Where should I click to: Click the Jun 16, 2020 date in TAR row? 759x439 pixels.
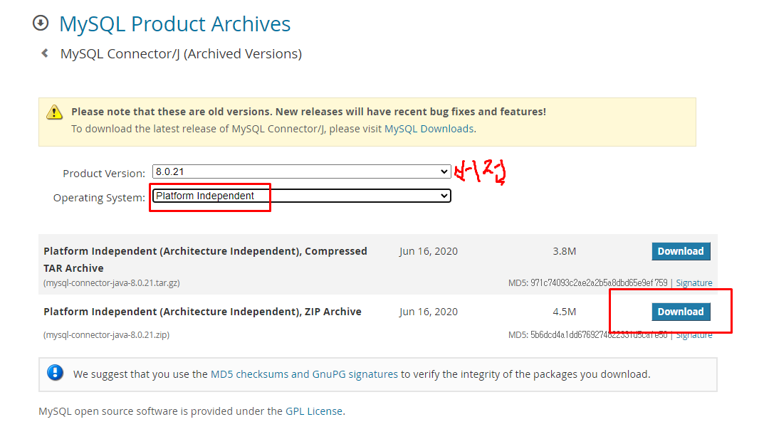point(429,251)
